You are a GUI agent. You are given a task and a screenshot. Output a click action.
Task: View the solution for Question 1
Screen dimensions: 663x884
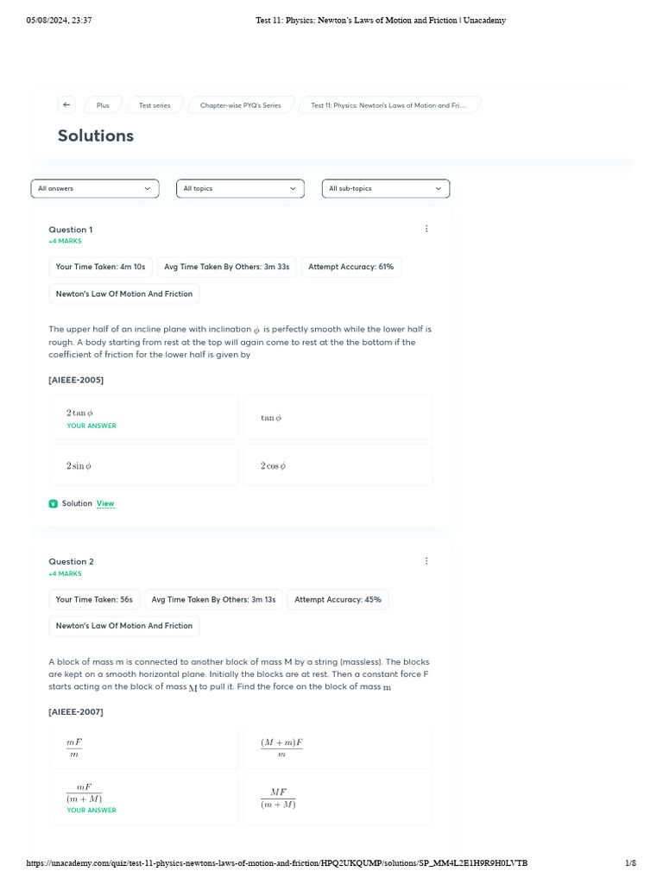tap(105, 503)
